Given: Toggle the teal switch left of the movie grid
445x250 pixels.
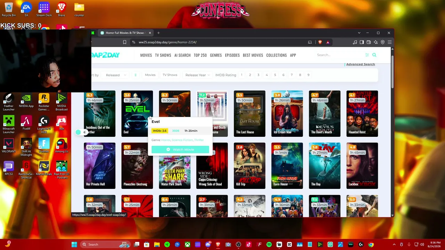Looking at the screenshot, I should (81, 132).
